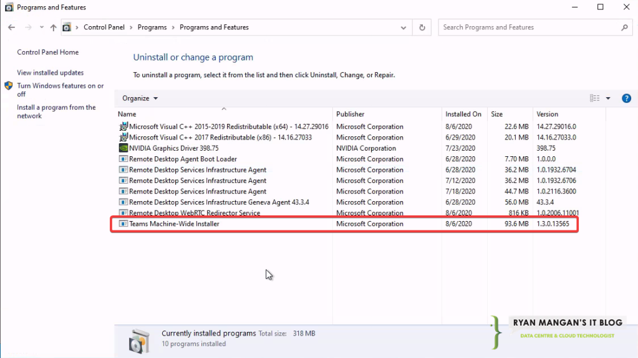Open the Organize dropdown menu
This screenshot has width=638, height=358.
tap(140, 98)
